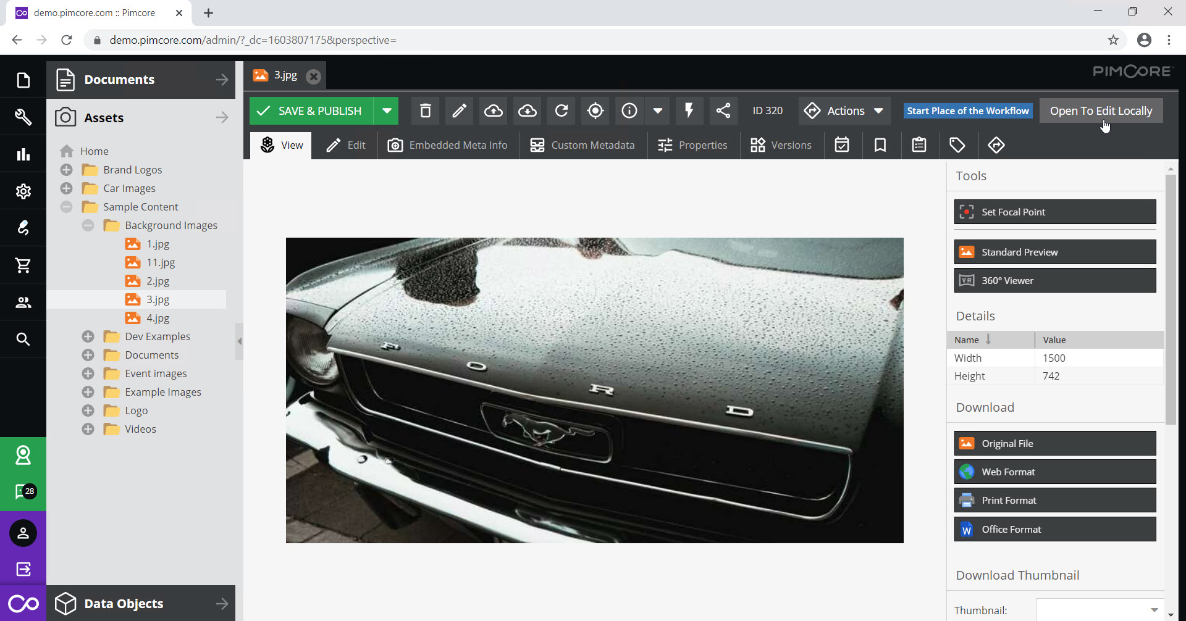The image size is (1186, 621).
Task: Click Open To Edit Locally button
Action: [1101, 110]
